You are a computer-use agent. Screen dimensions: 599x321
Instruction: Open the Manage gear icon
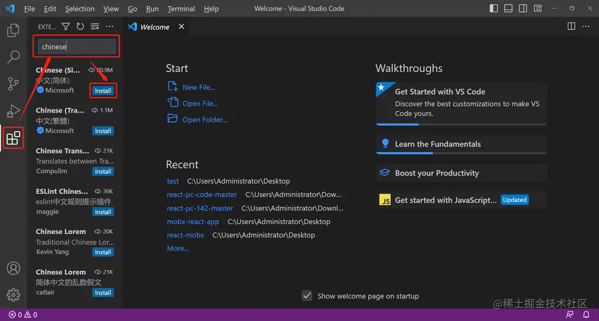[14, 294]
